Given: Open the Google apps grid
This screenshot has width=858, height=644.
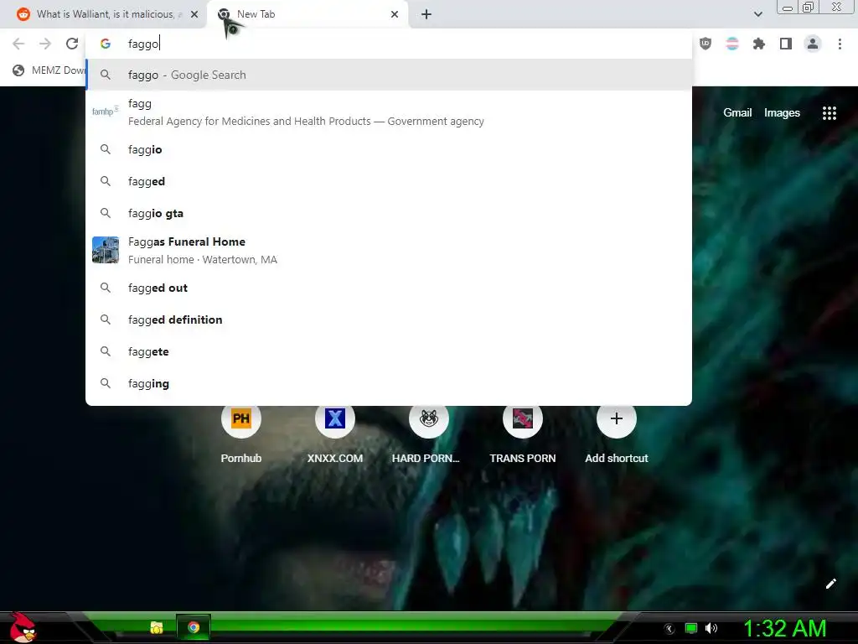Looking at the screenshot, I should [x=830, y=113].
